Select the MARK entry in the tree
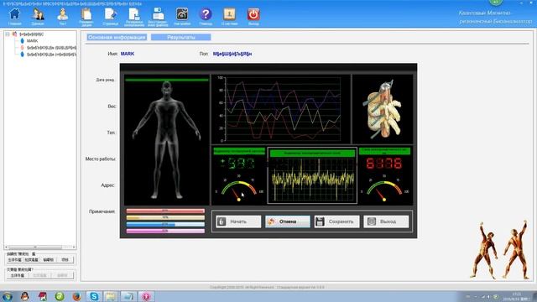This screenshot has width=537, height=302. (x=32, y=41)
